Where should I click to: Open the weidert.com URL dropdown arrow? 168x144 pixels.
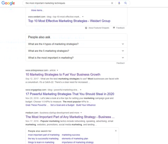(x=83, y=17)
